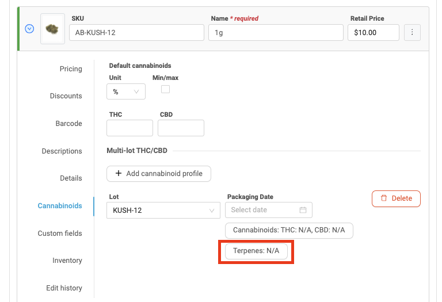
Task: Collapse the product row chevron icon
Action: [x=29, y=29]
